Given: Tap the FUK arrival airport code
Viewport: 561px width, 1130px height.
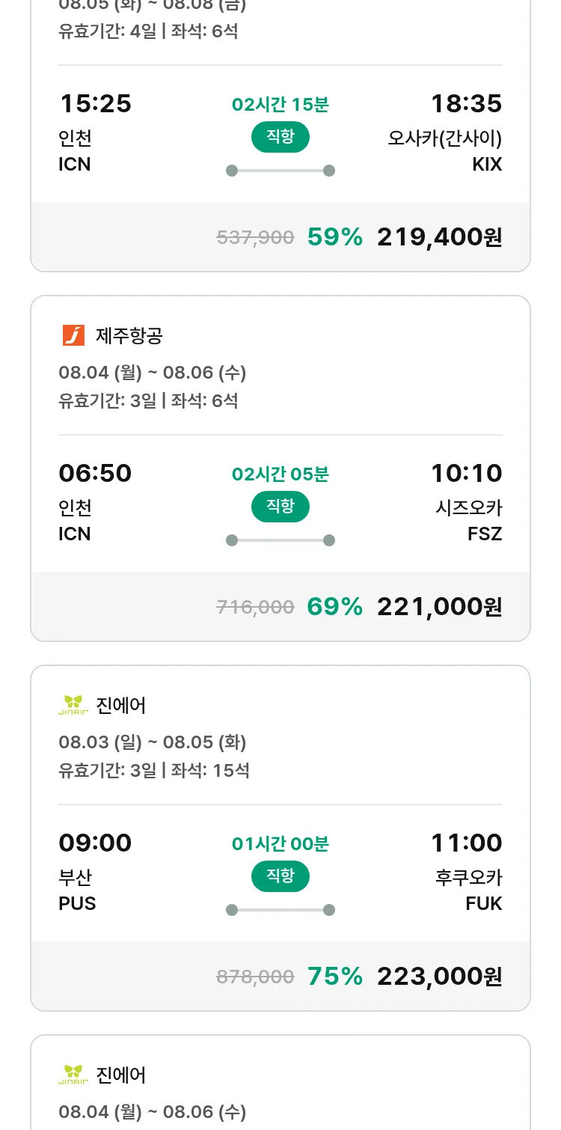Looking at the screenshot, I should pyautogui.click(x=484, y=904).
